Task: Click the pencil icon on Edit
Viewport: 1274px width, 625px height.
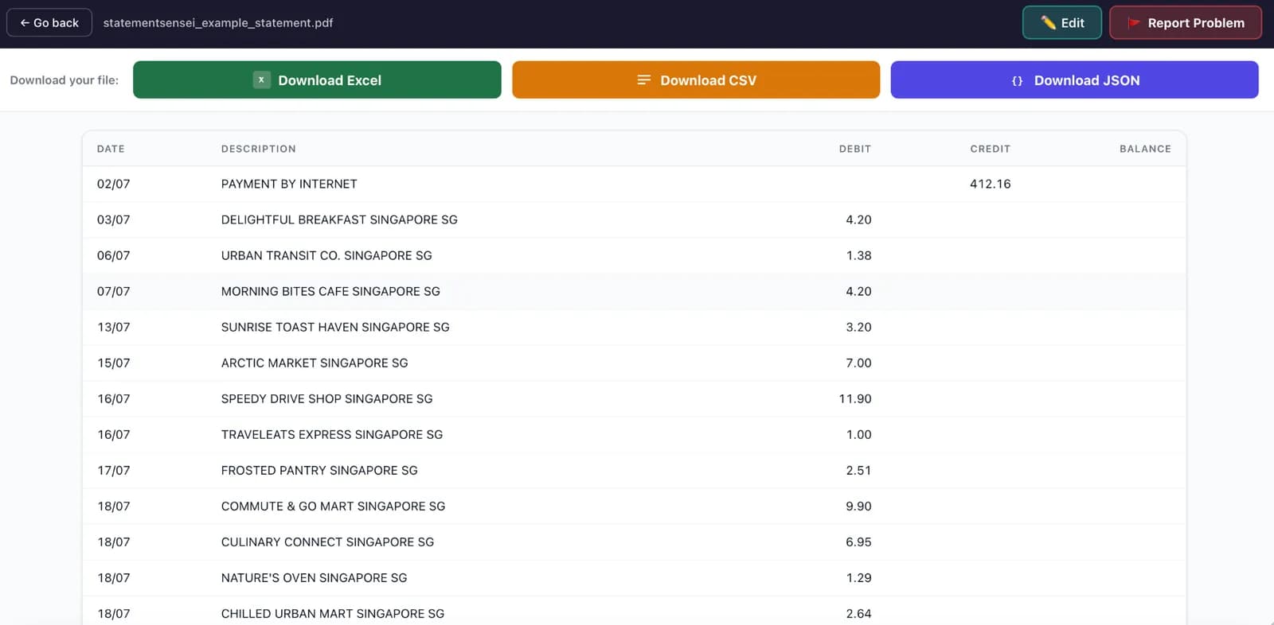Action: (x=1048, y=23)
